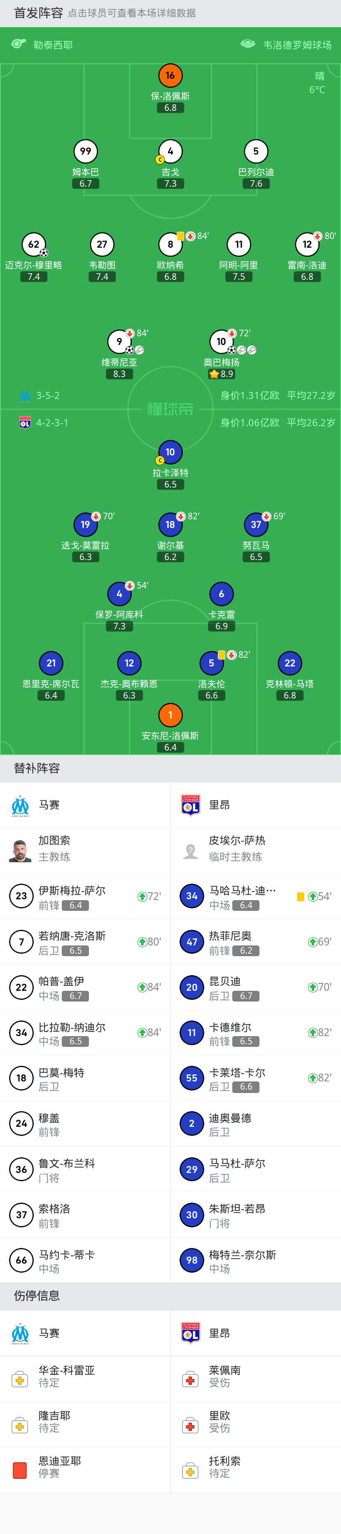Open captain 拉卡泽特 number 10 badge
The image size is (341, 1534).
[x=170, y=452]
